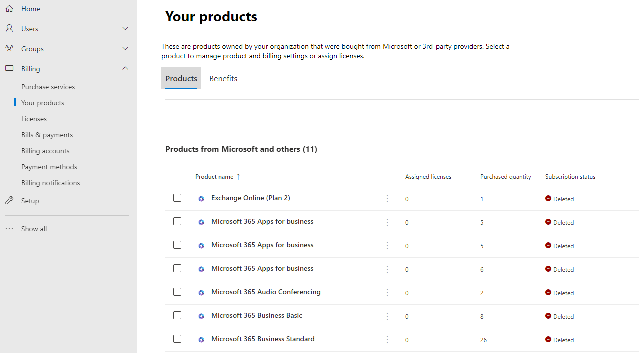Open the Home page icon
639x353 pixels.
point(9,8)
